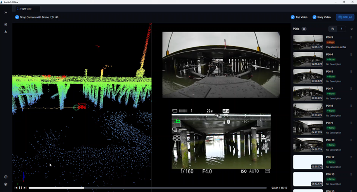The height and width of the screenshot is (192, 357).
Task: Open the options menu for POI-7
Action: (351, 89)
